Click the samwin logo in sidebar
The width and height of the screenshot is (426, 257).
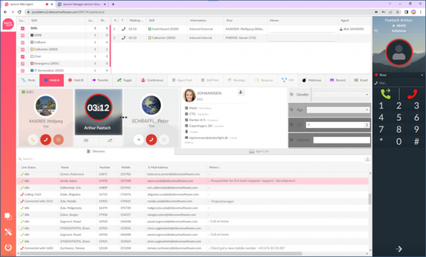(x=8, y=24)
